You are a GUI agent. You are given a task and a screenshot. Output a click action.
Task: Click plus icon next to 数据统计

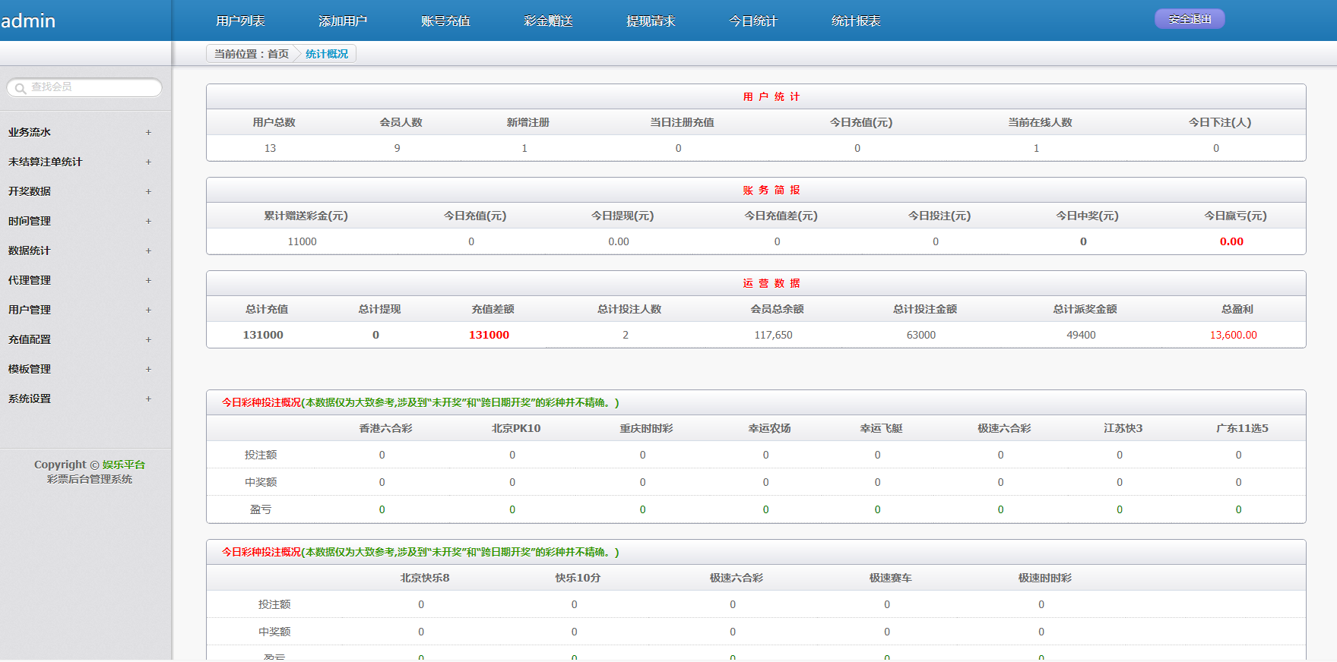[148, 251]
